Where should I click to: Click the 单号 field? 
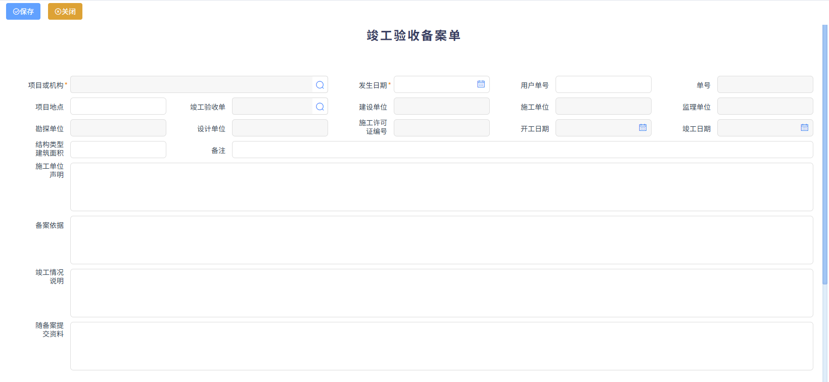click(x=765, y=84)
